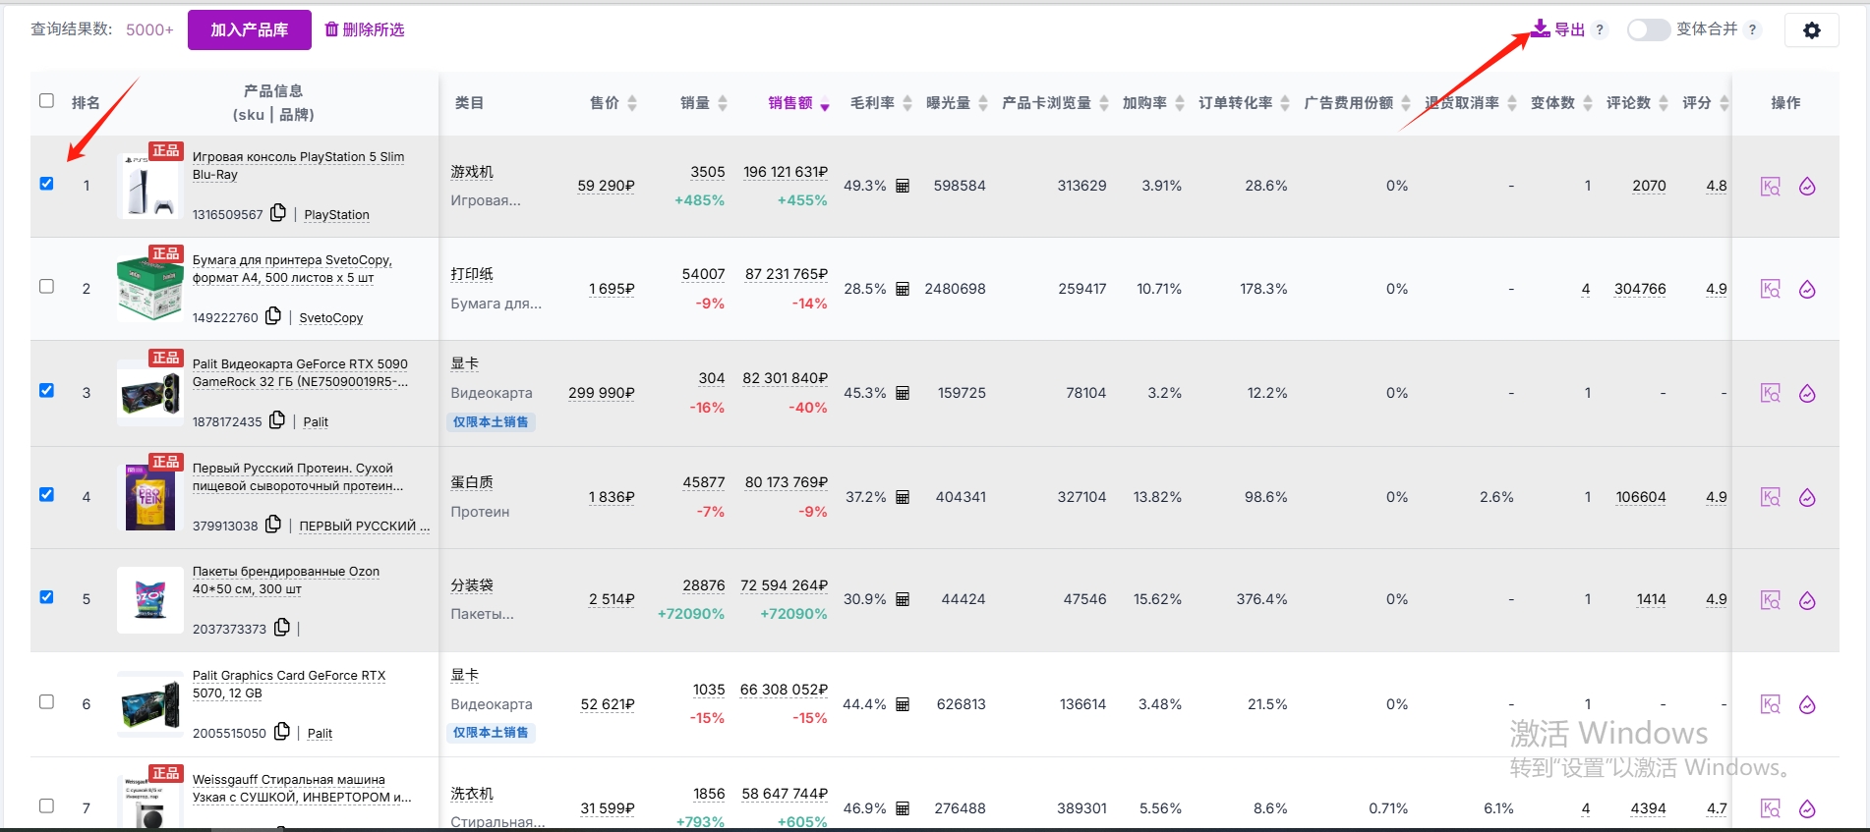The width and height of the screenshot is (1870, 832).
Task: Open keyword analysis icon for RTX 5090 row
Action: pyautogui.click(x=1771, y=394)
